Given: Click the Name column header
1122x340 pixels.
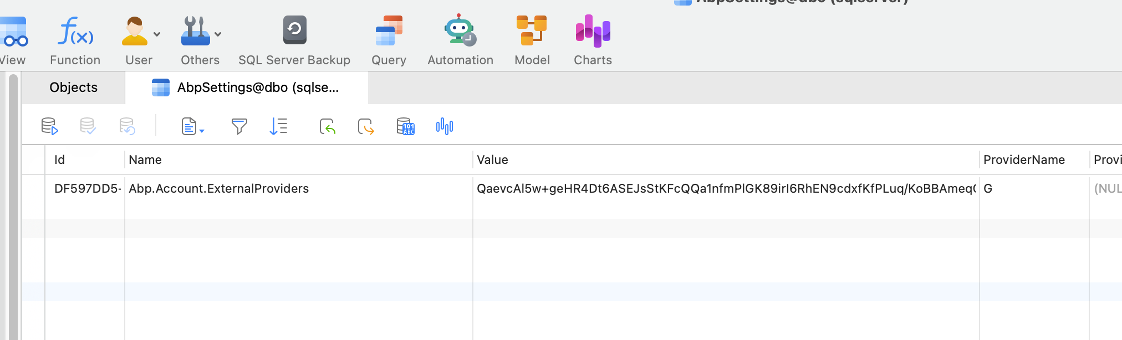Looking at the screenshot, I should 145,160.
